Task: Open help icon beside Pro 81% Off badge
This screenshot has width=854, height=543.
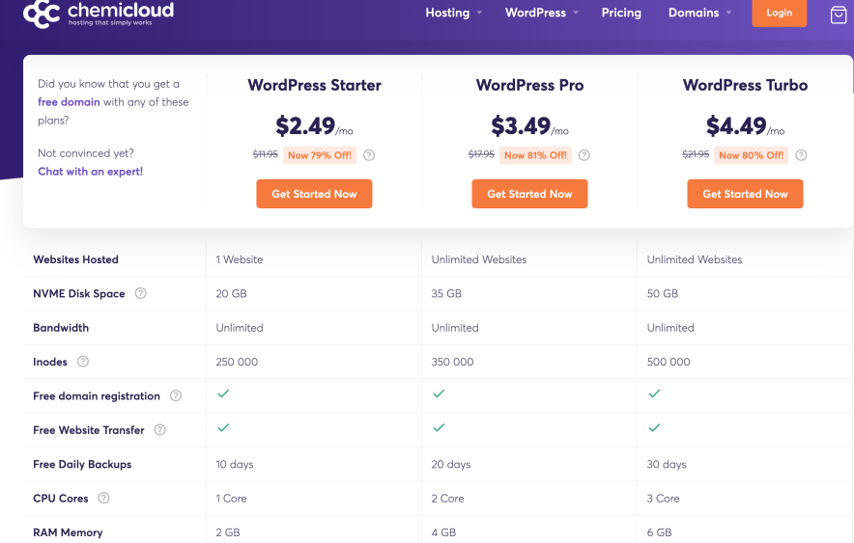Action: 584,155
